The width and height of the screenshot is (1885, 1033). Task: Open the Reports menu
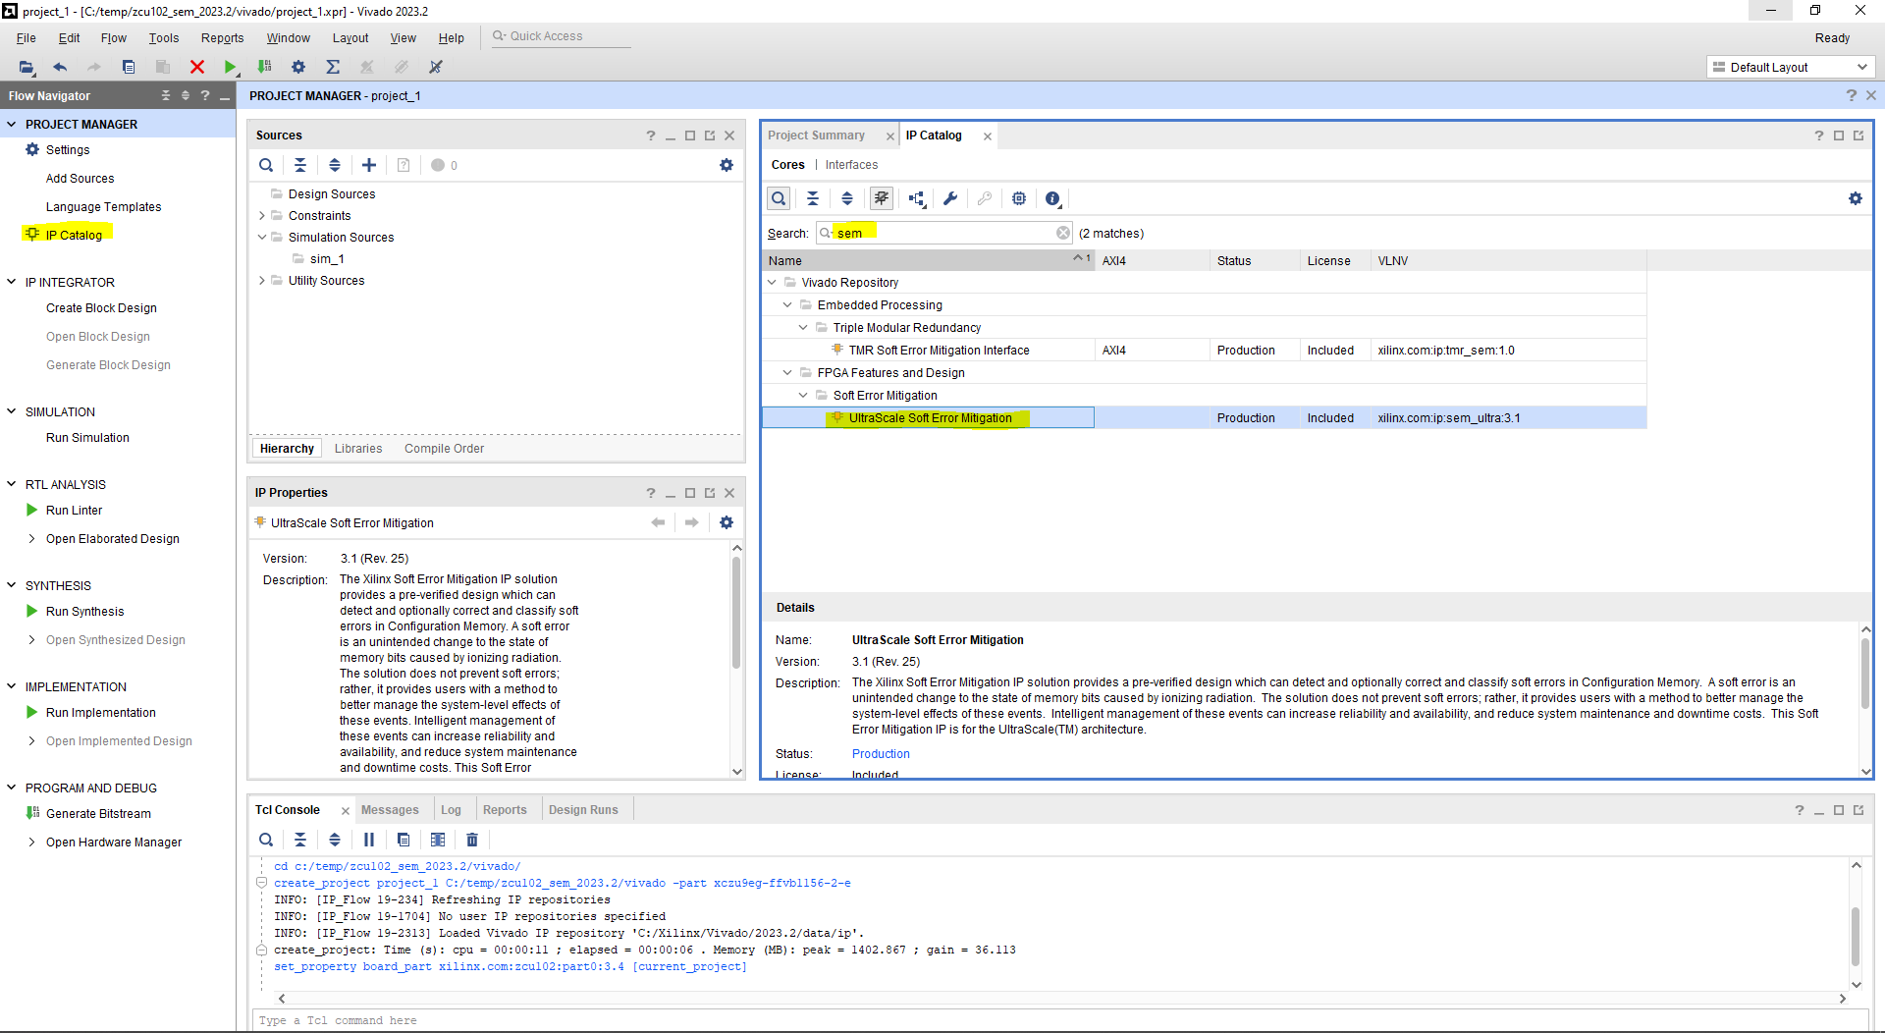pyautogui.click(x=222, y=38)
